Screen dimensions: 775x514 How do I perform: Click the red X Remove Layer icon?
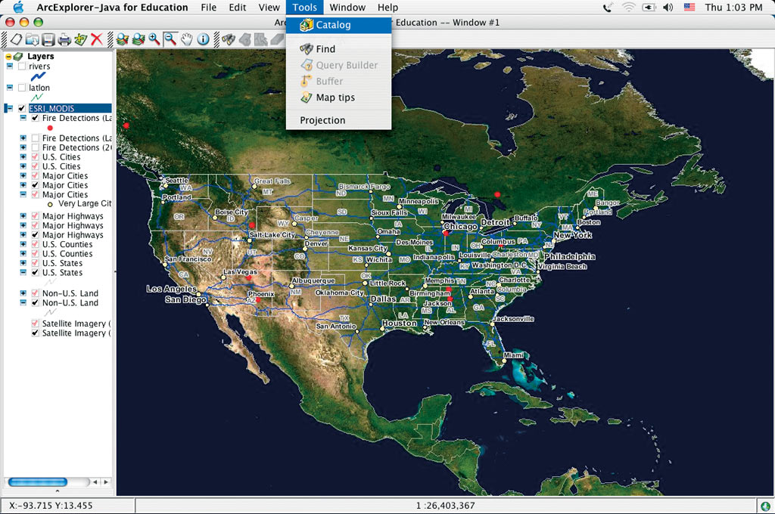click(96, 39)
